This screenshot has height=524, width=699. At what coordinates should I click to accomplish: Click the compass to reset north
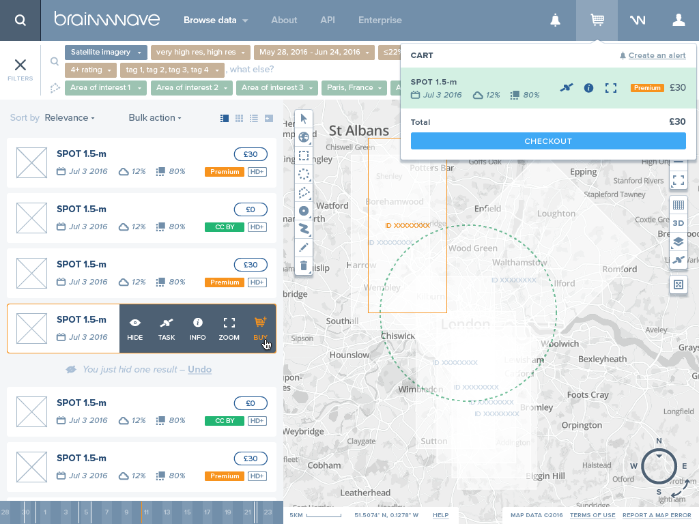click(x=659, y=467)
